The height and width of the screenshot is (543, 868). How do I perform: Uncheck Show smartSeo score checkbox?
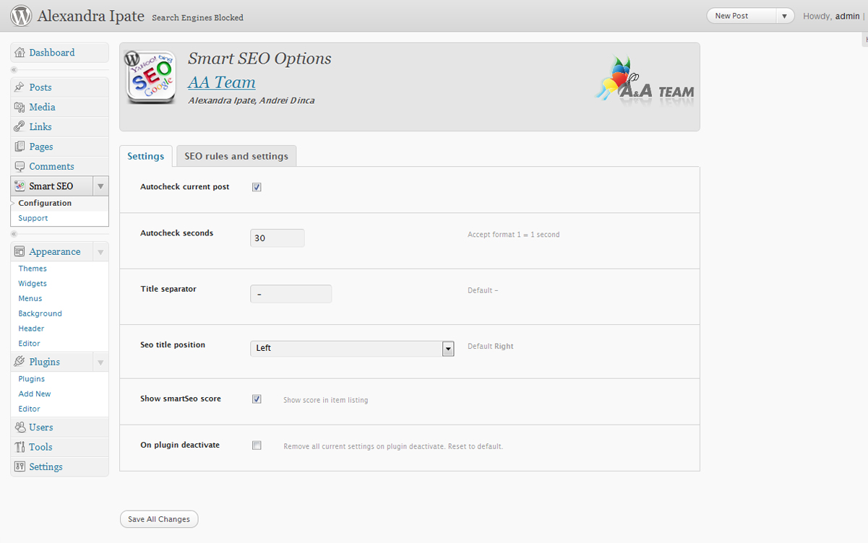point(257,399)
